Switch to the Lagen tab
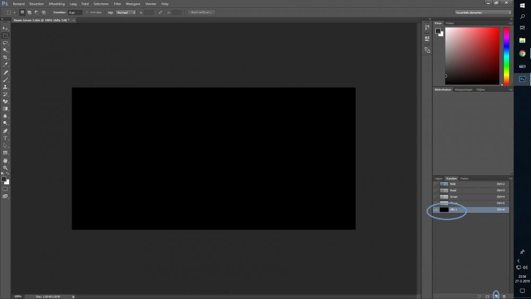531x299 pixels. click(x=438, y=178)
